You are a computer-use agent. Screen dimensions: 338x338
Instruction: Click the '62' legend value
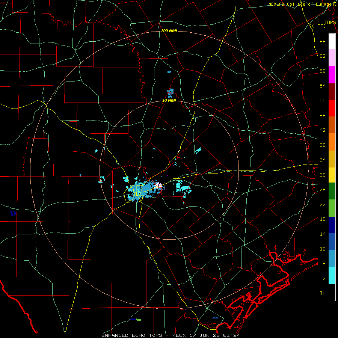coord(323,56)
